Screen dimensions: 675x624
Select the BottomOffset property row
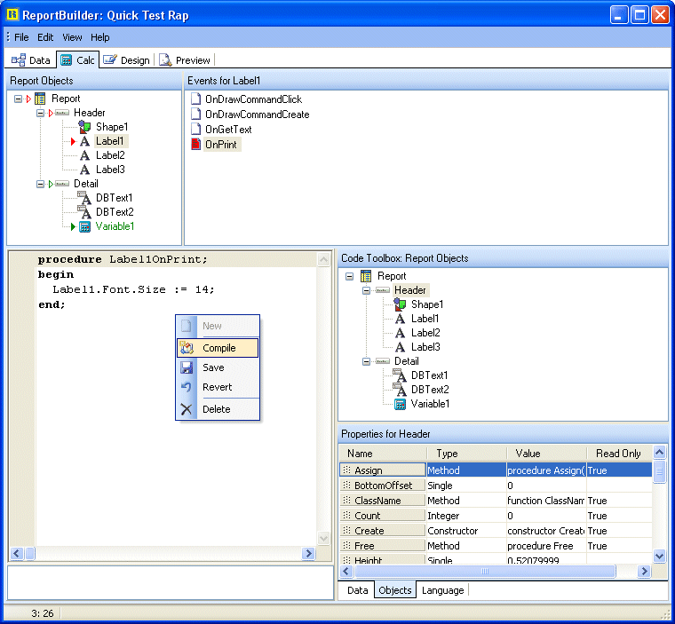pyautogui.click(x=496, y=486)
